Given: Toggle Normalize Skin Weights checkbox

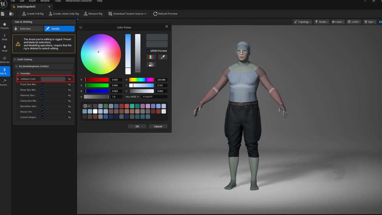Looking at the screenshot, I should 43,106.
